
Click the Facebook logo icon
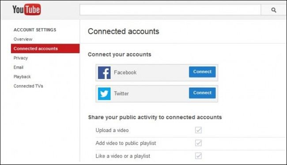pyautogui.click(x=104, y=73)
